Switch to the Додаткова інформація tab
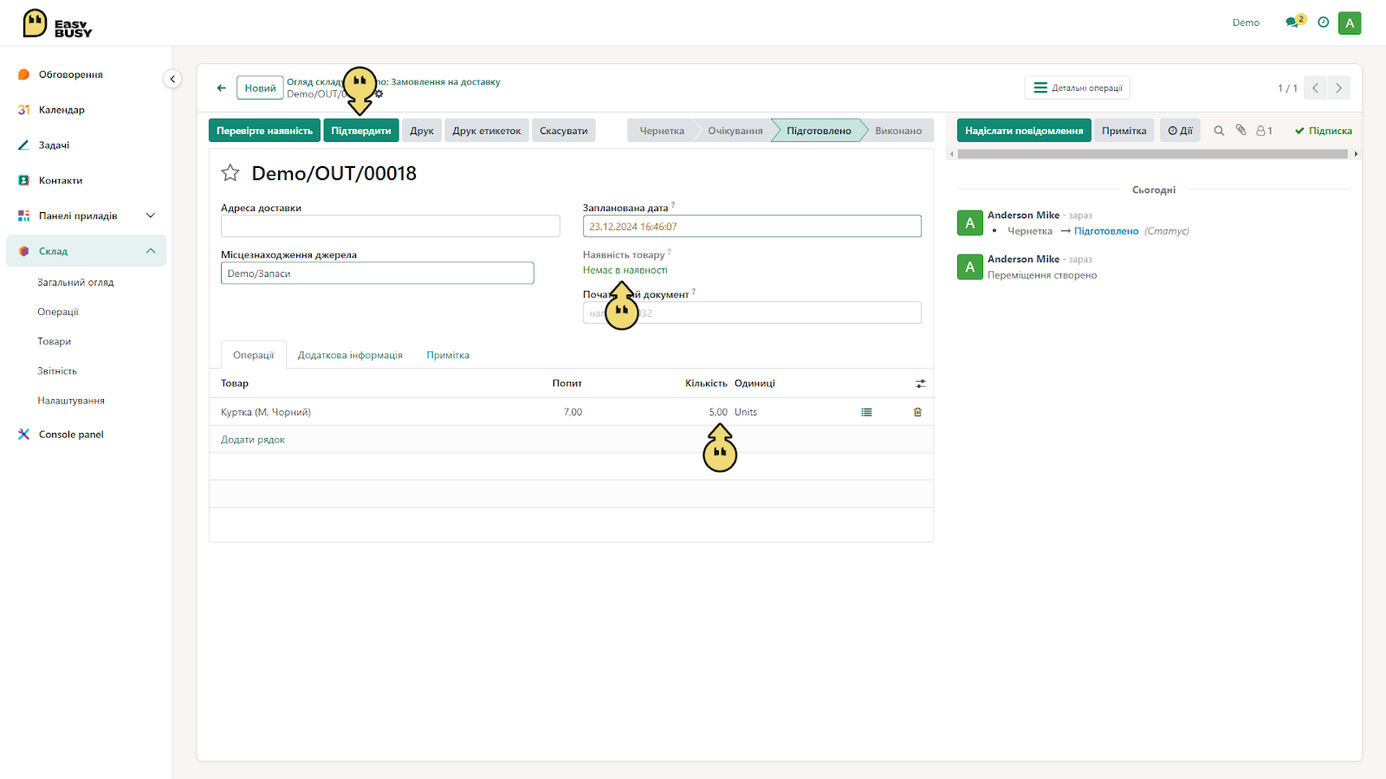 [350, 355]
